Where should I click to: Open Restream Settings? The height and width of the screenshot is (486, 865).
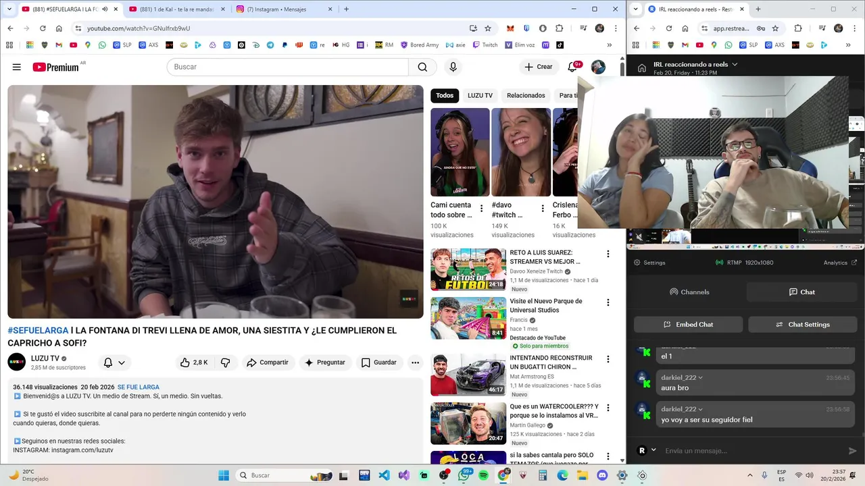(649, 263)
